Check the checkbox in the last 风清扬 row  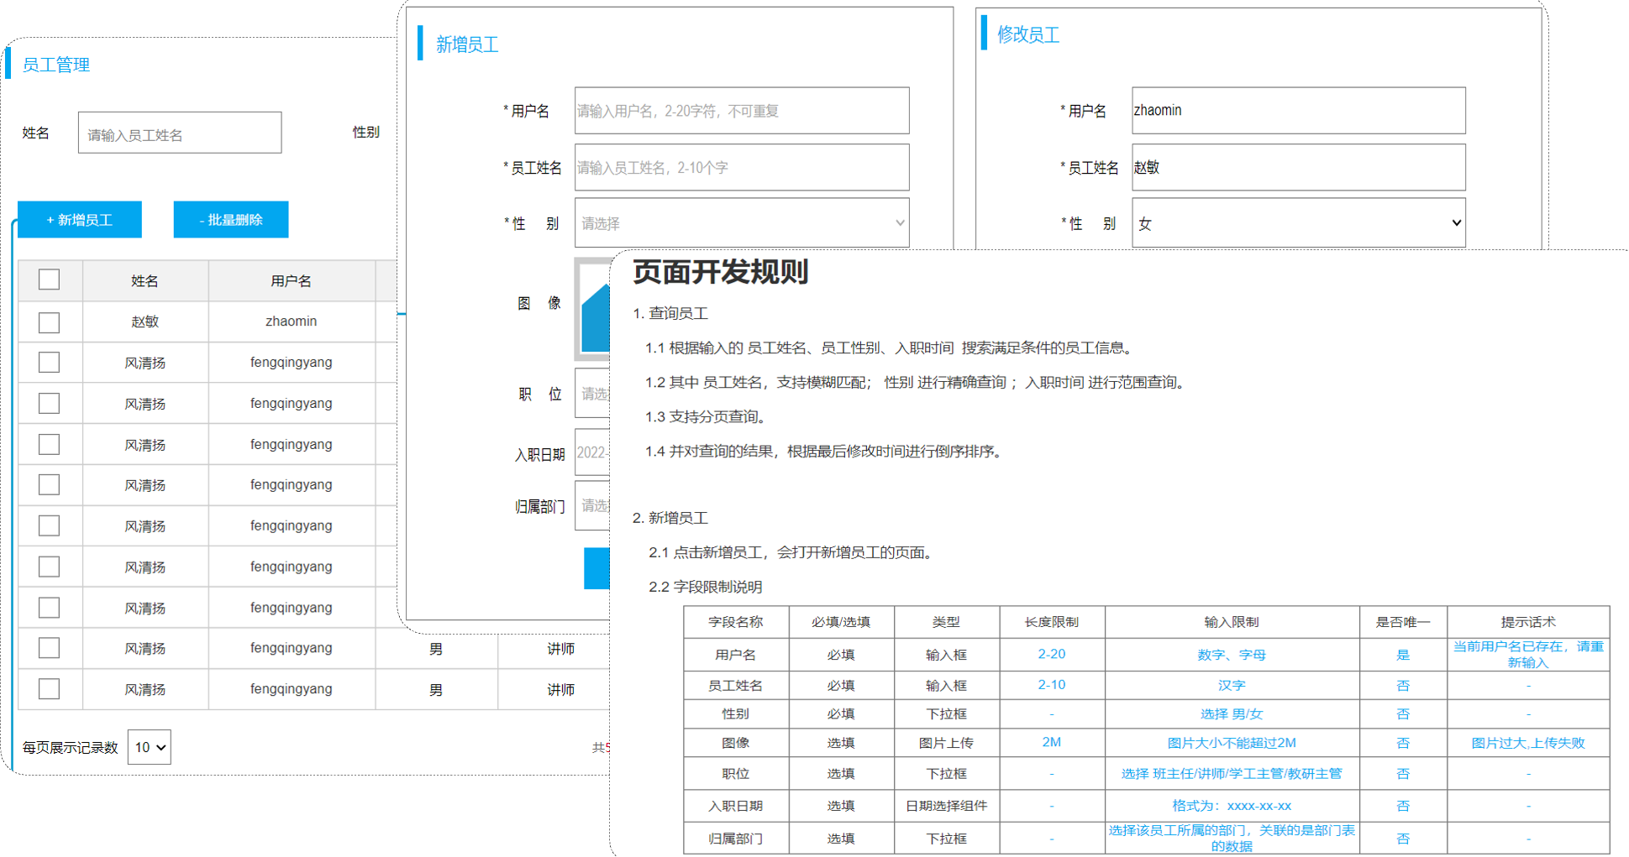(x=50, y=689)
